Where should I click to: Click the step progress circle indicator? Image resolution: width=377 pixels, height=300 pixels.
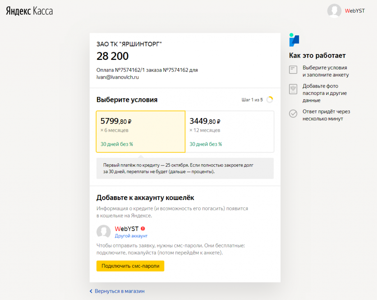tap(269, 100)
